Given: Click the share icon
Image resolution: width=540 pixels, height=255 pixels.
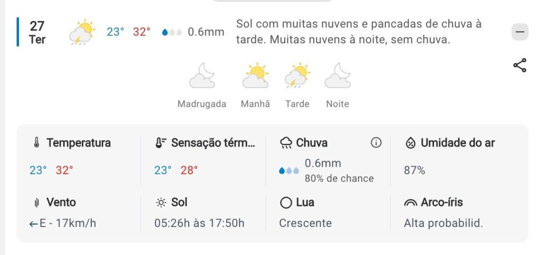Looking at the screenshot, I should point(519,65).
